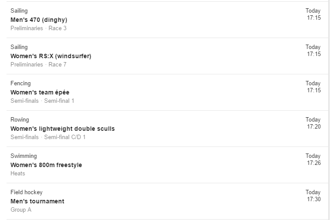Click the Fencing sport label
330x220 pixels.
(x=21, y=84)
